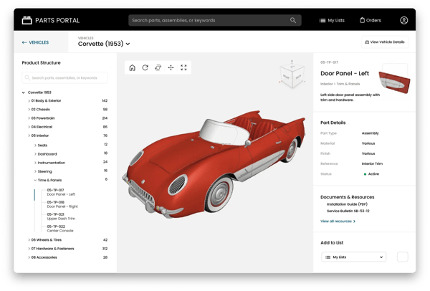Focus the top search parts input field

tap(215, 20)
